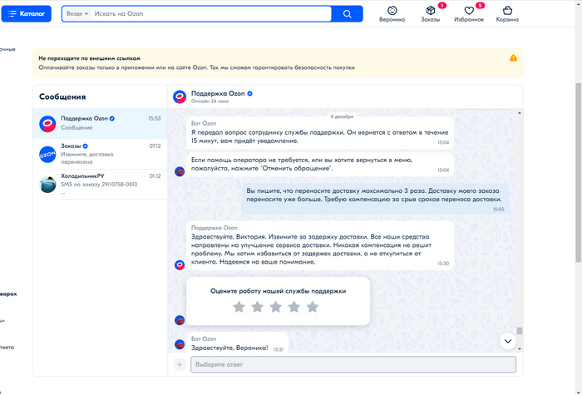Click the message about Отменить обращение

pyautogui.click(x=320, y=164)
